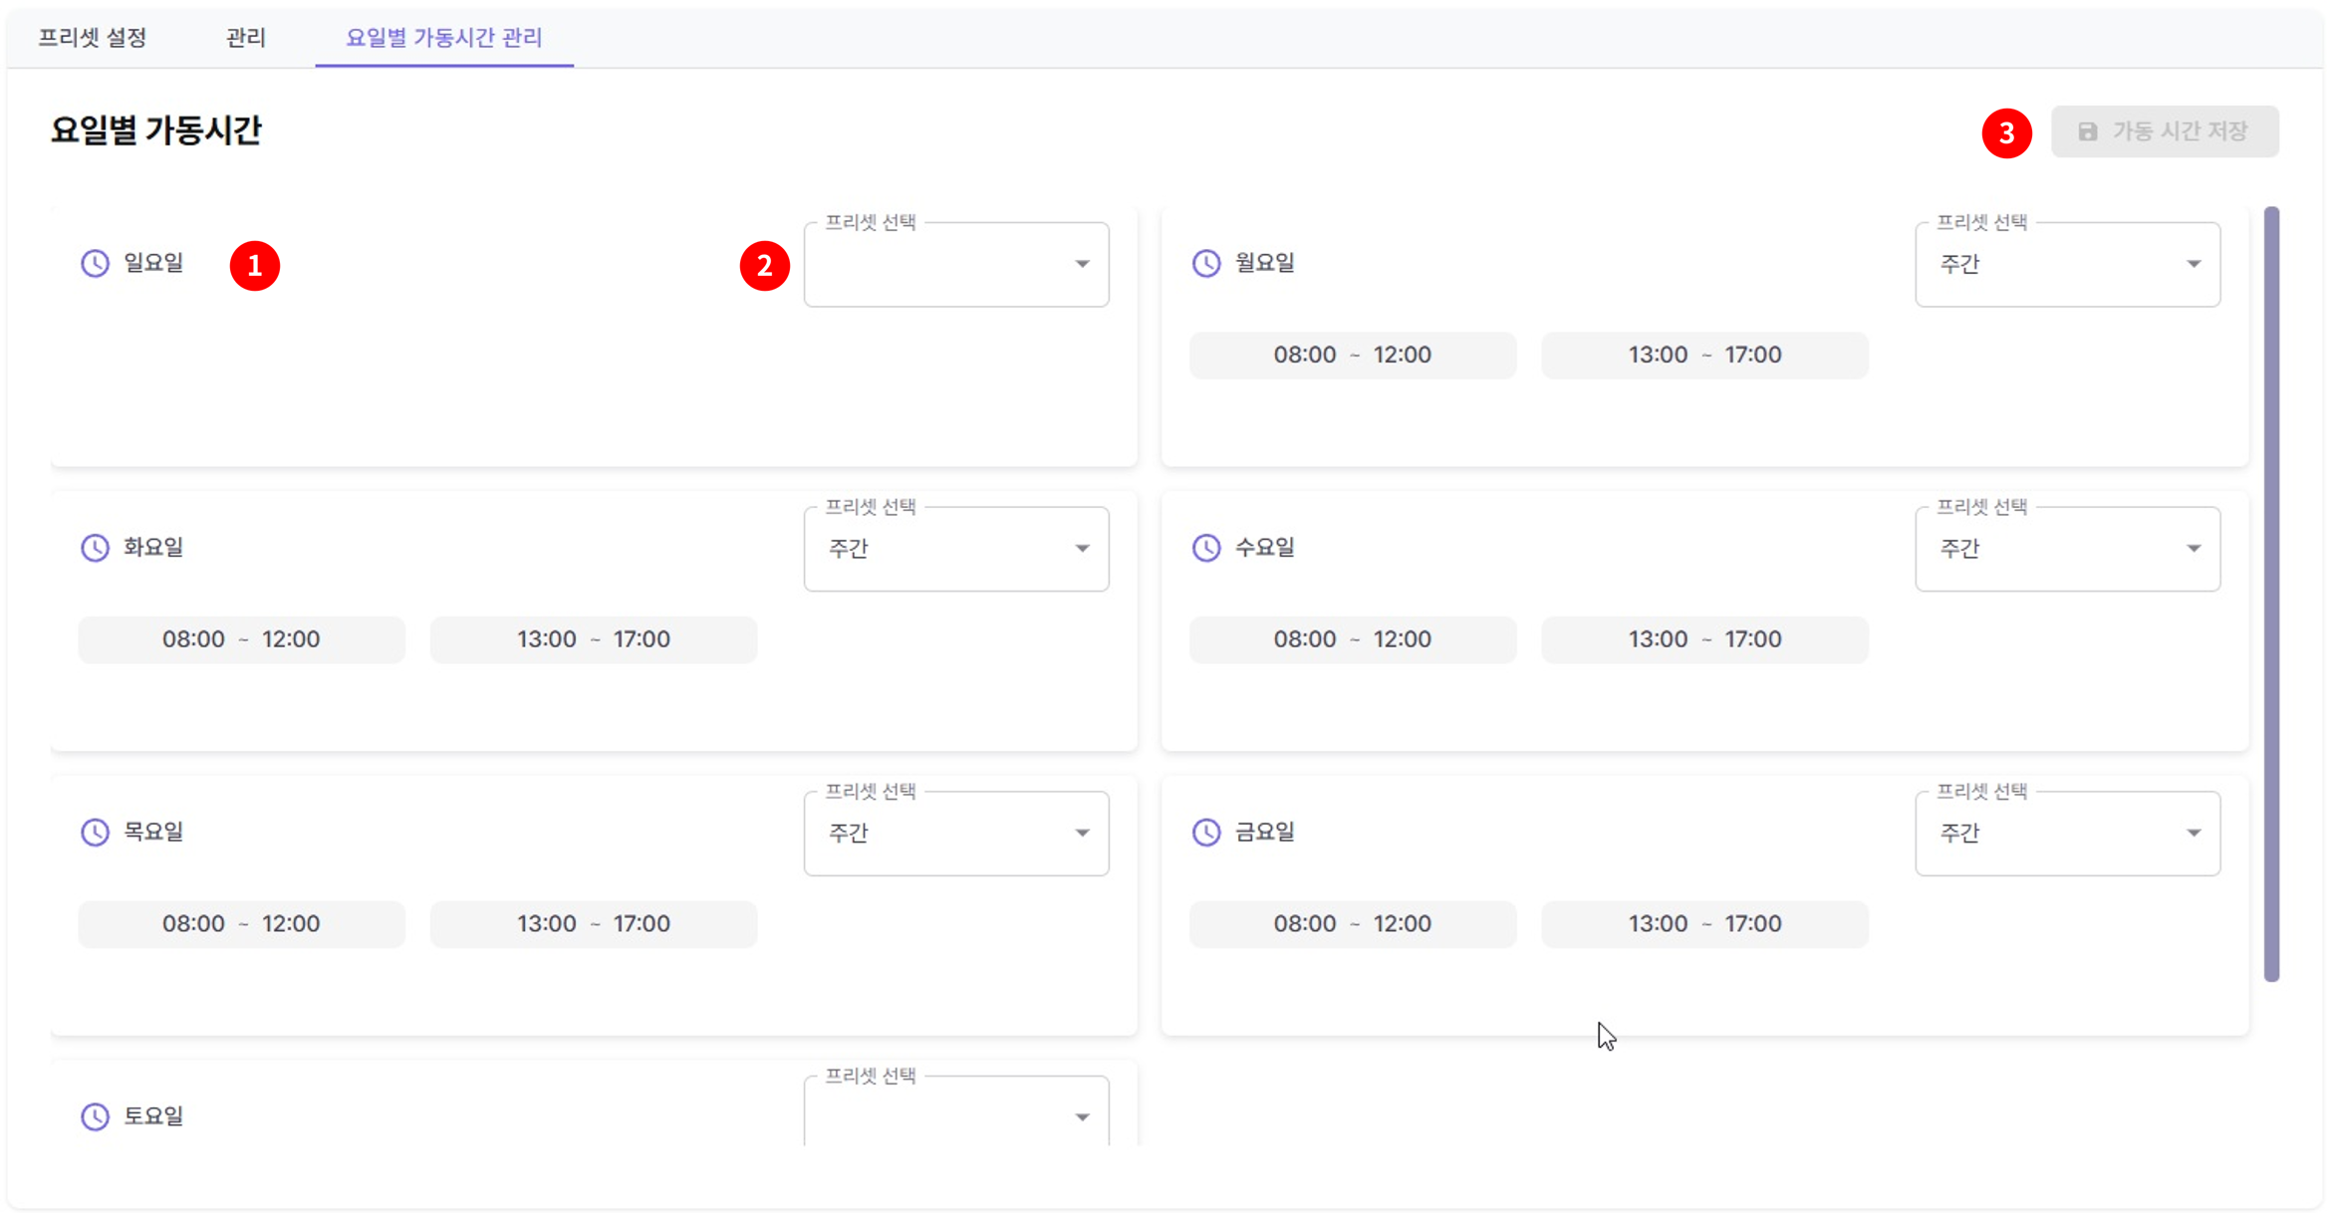
Task: Click the clock icon beside 수요일
Action: (1206, 548)
